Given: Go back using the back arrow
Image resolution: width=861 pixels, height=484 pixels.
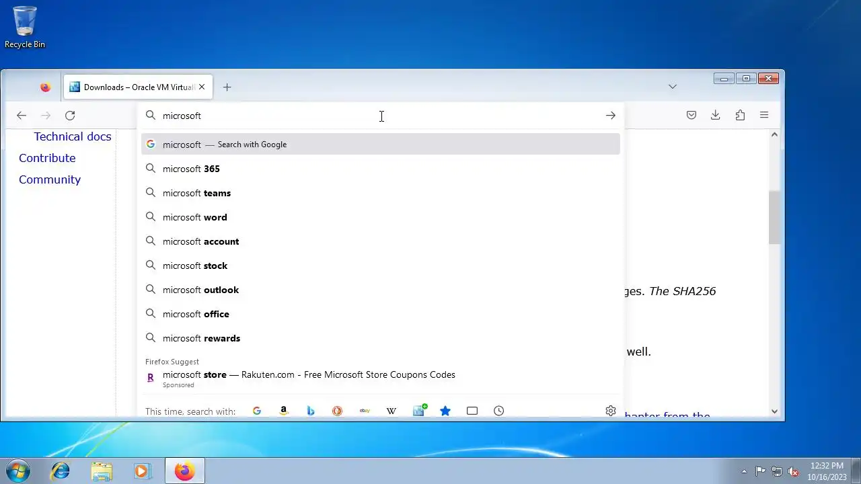Looking at the screenshot, I should pos(22,116).
